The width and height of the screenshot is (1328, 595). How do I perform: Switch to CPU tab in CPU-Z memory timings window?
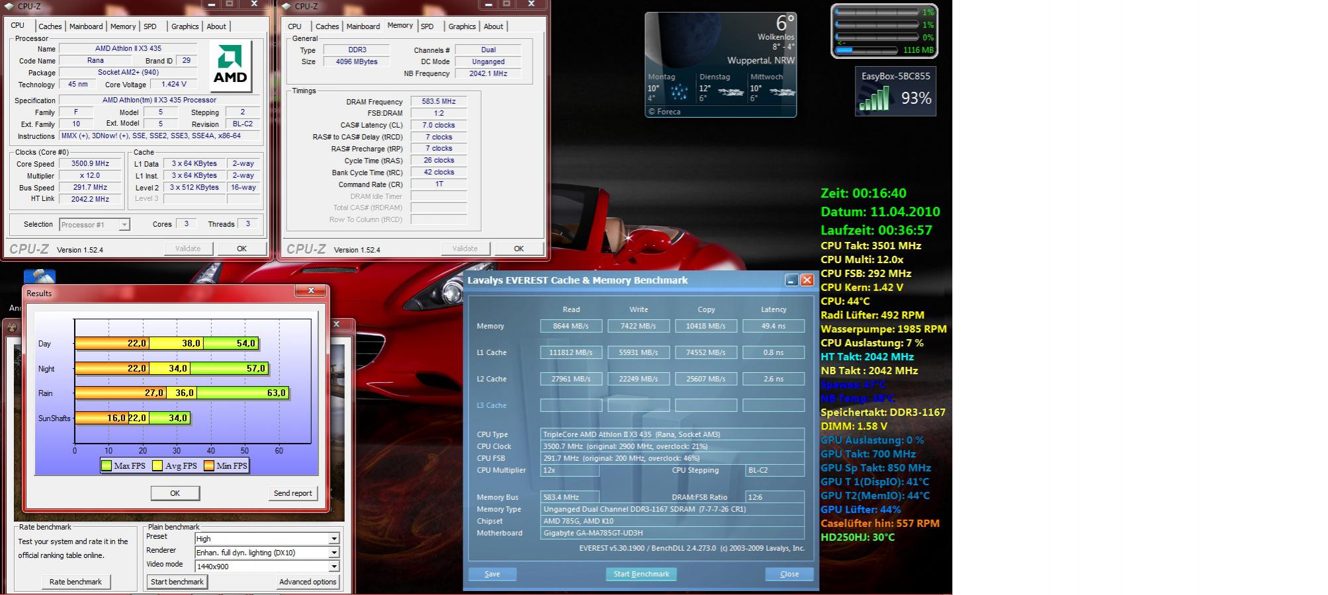point(294,26)
